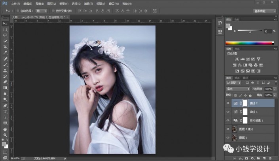Switch to the 通道 tab
This screenshot has width=279, height=161.
237,78
